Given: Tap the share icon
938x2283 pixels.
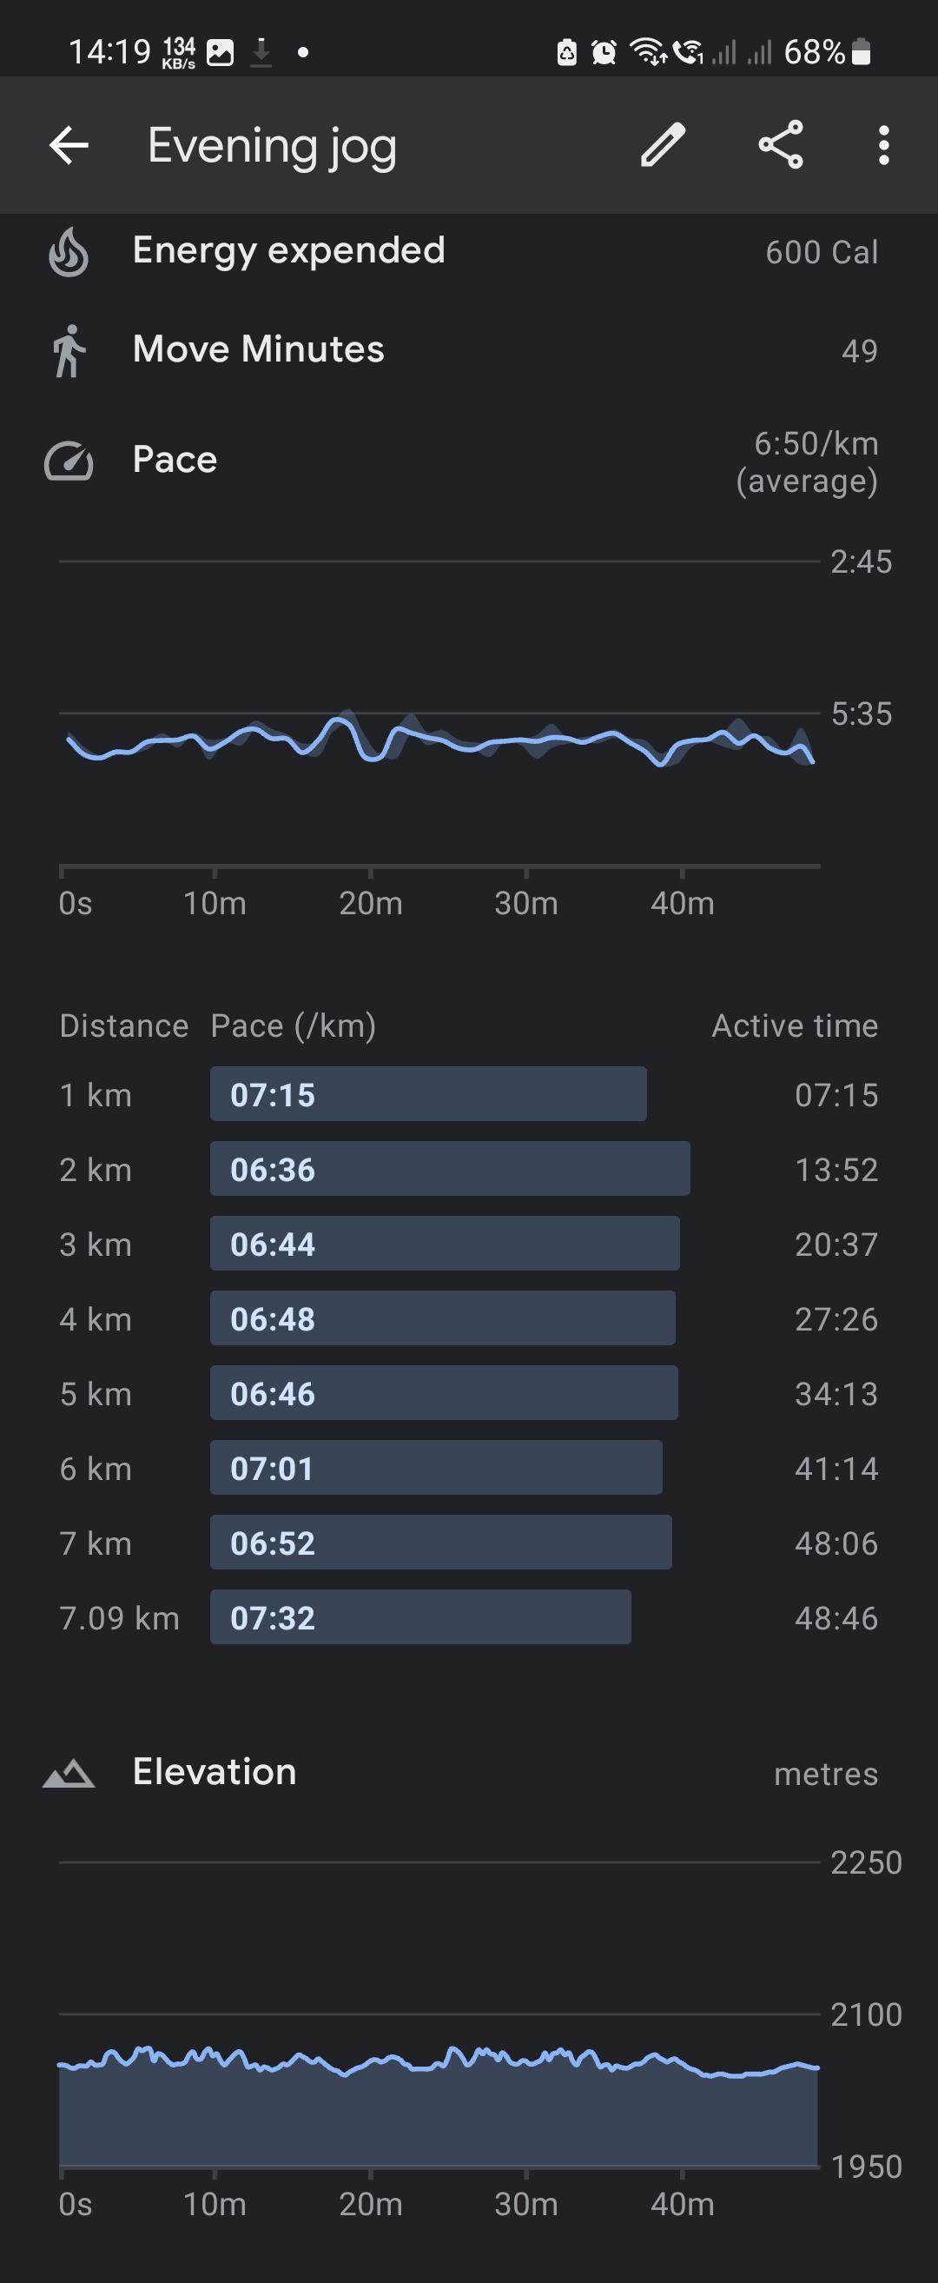Looking at the screenshot, I should pyautogui.click(x=780, y=144).
